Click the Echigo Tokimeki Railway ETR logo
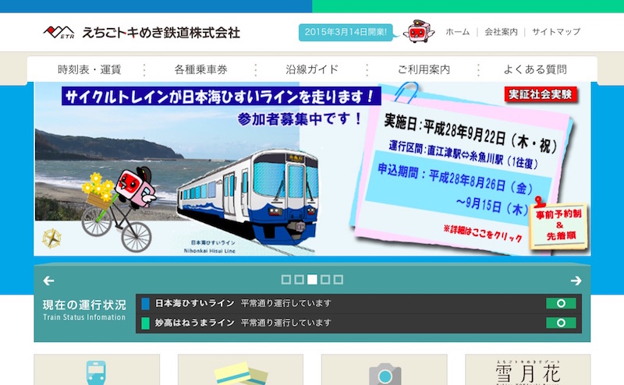The width and height of the screenshot is (624, 385). pyautogui.click(x=142, y=32)
